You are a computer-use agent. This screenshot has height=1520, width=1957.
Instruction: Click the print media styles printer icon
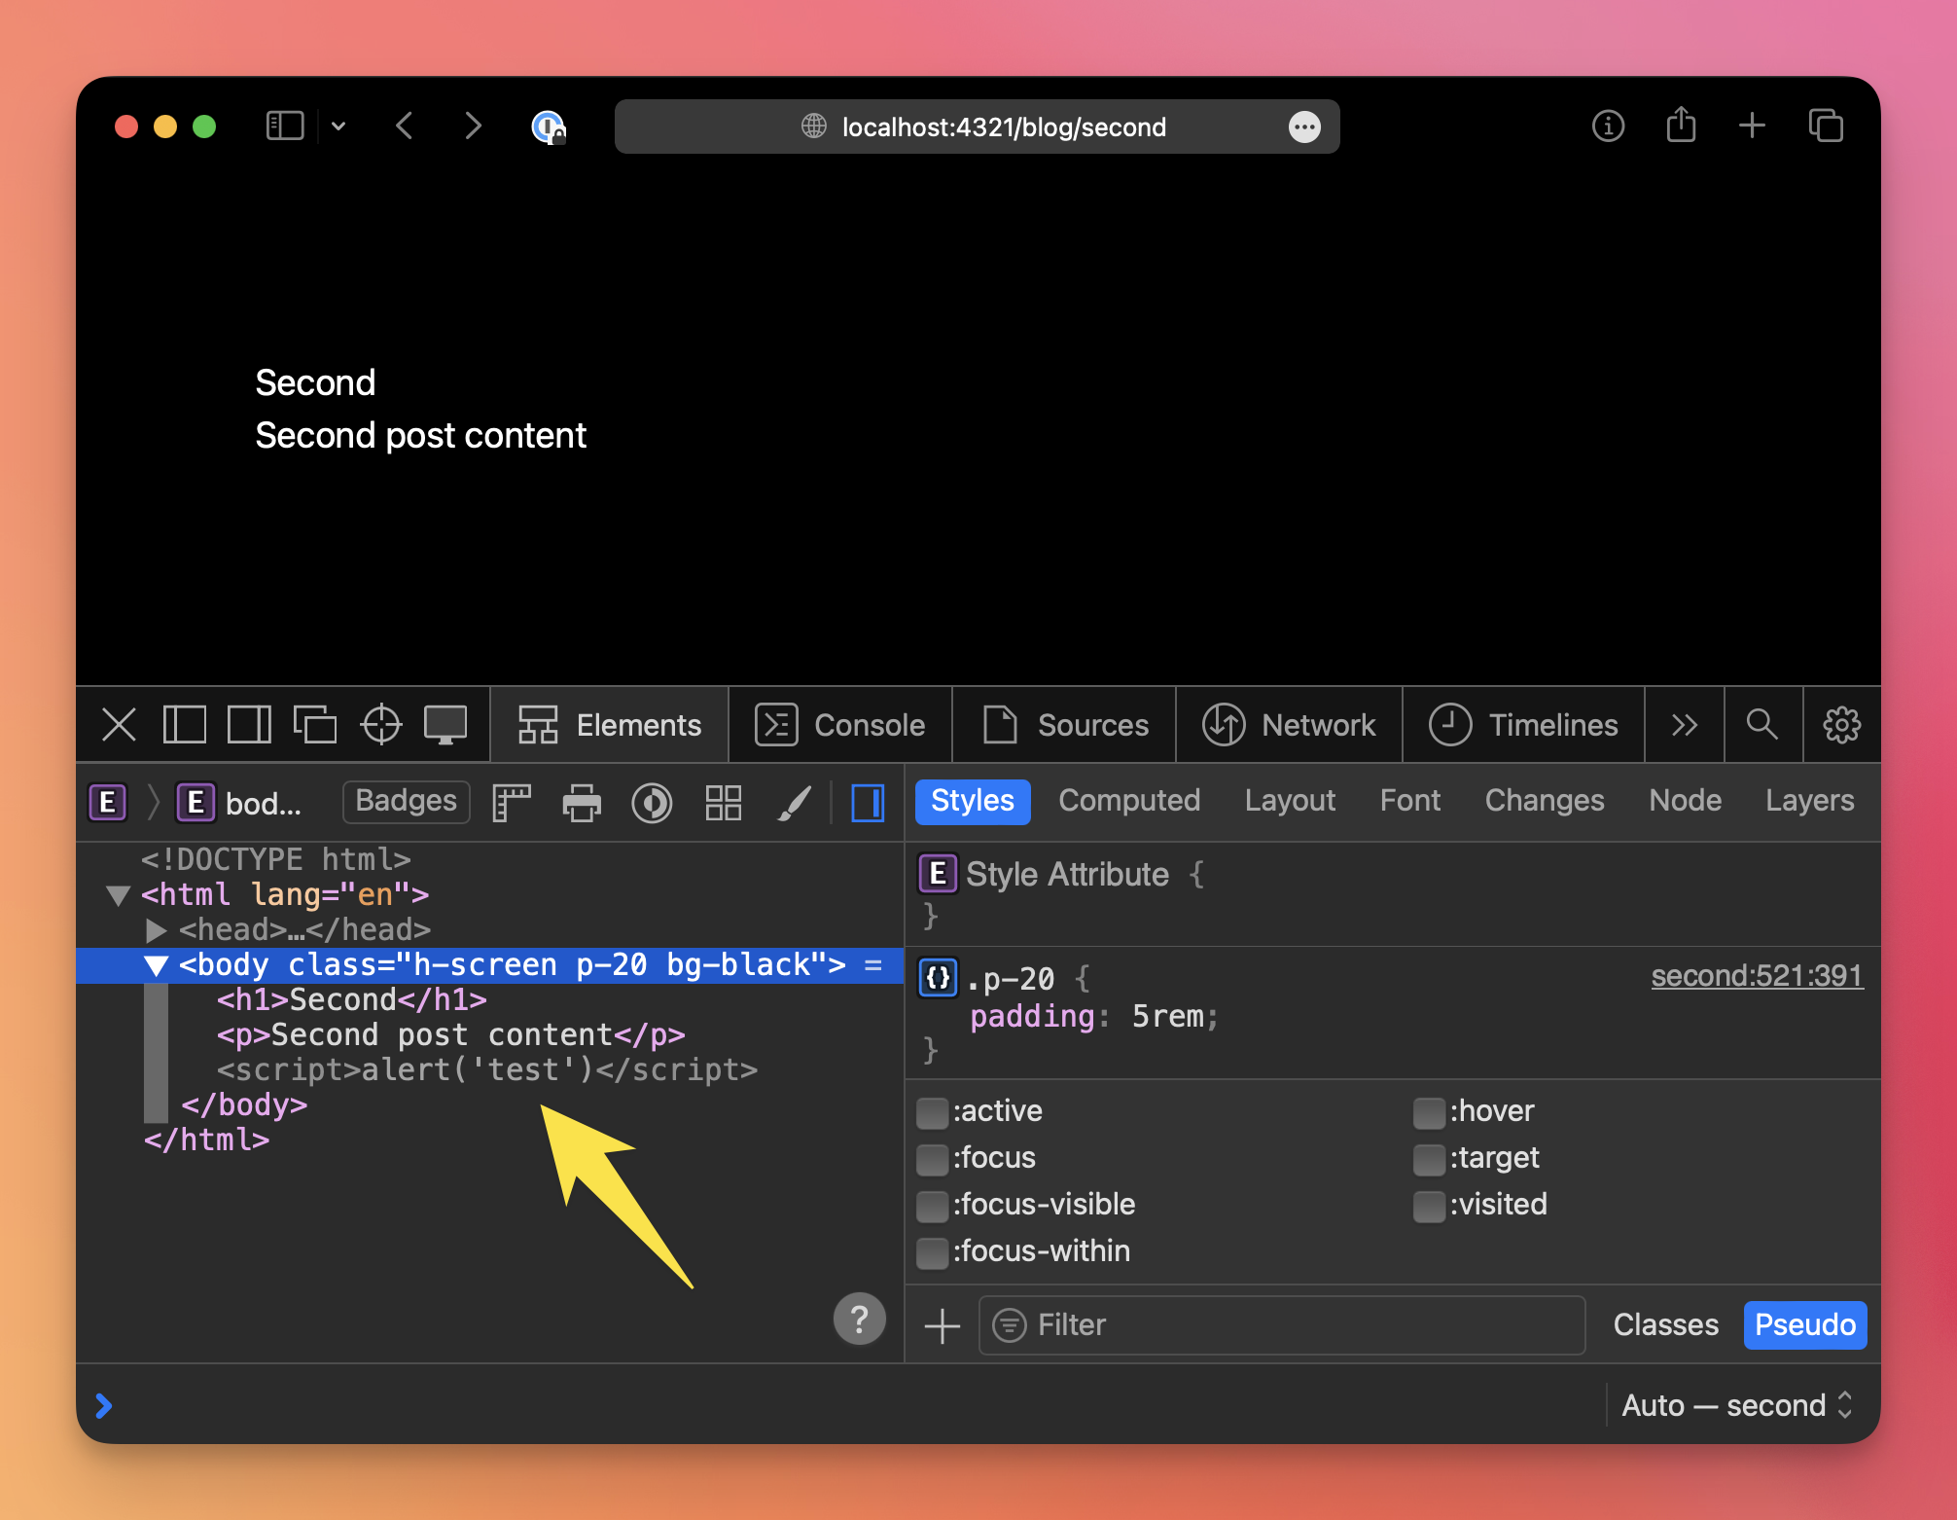tap(582, 803)
